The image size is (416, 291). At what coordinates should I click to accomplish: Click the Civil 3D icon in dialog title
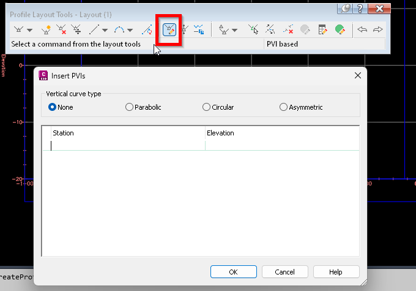pos(43,75)
